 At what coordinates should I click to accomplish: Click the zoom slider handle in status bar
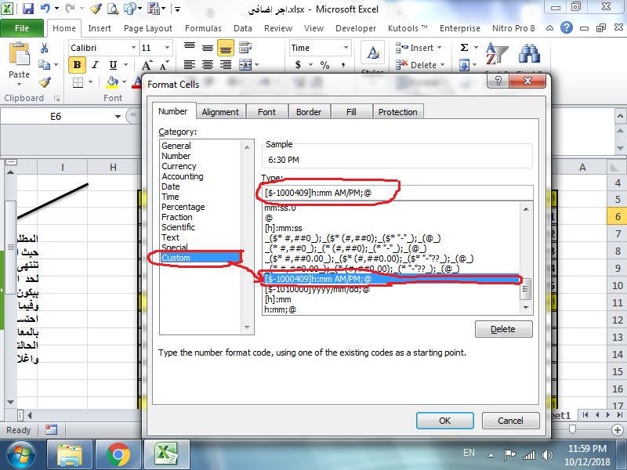[572, 429]
